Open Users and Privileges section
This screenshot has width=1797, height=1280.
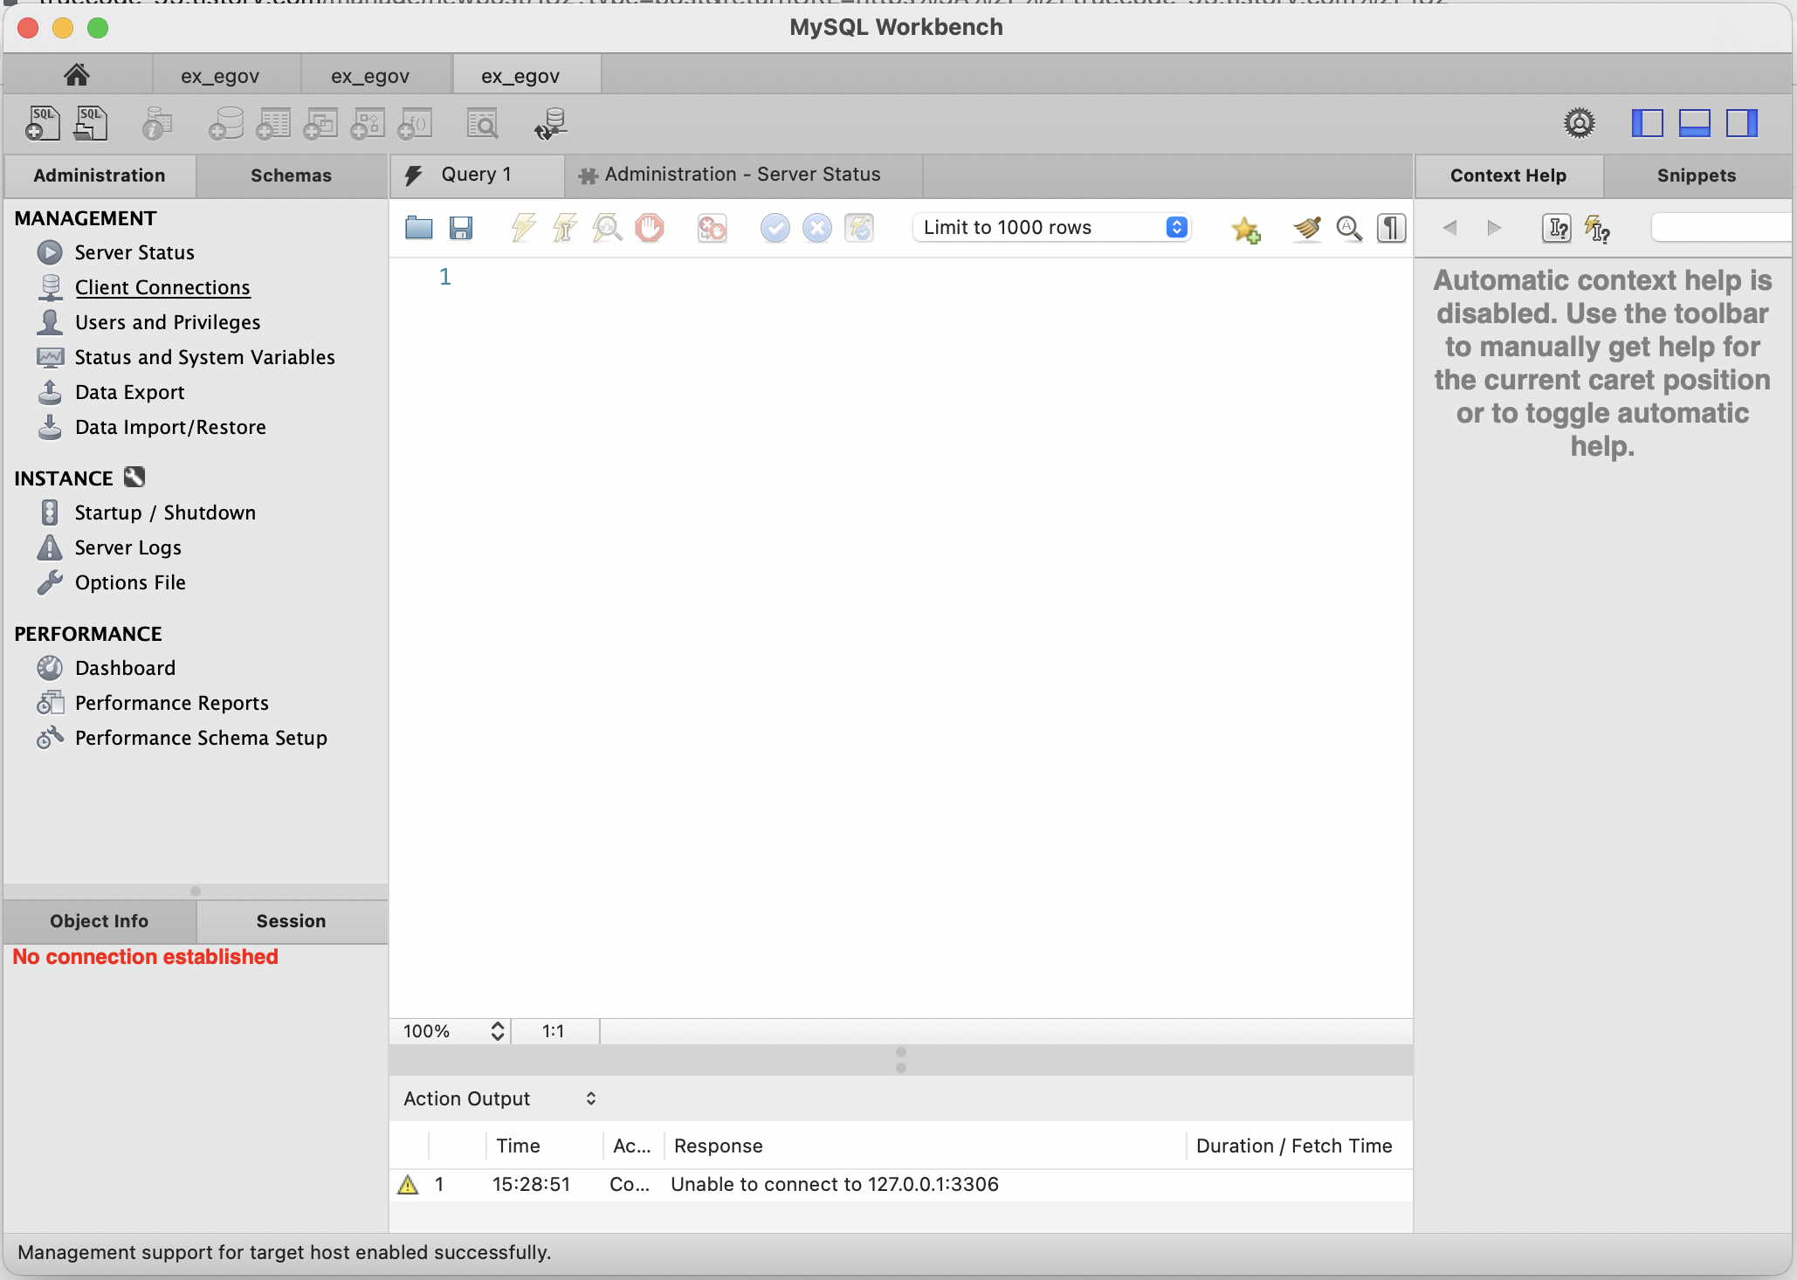[x=168, y=322]
